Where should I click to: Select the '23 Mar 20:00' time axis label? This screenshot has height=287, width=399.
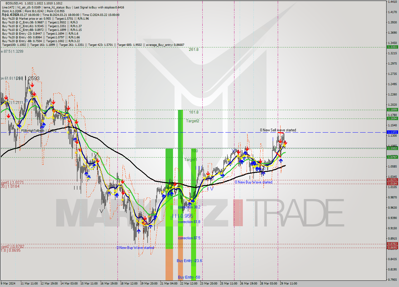209,284
